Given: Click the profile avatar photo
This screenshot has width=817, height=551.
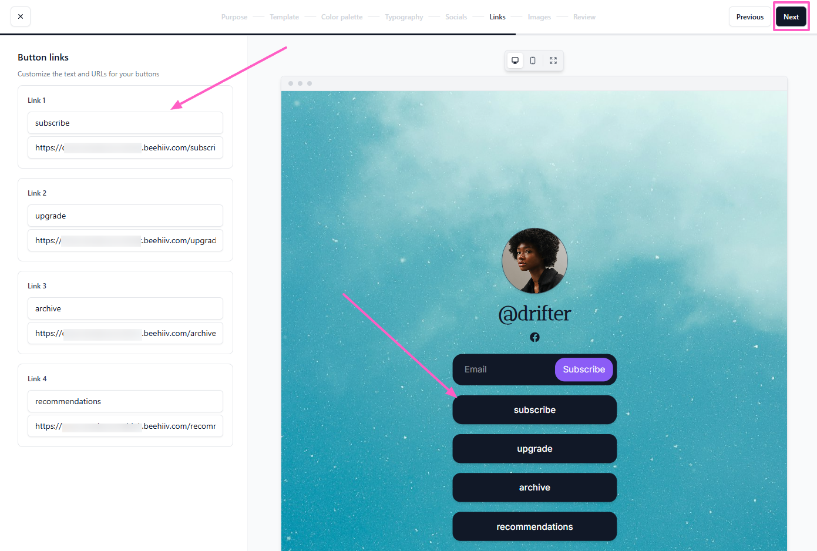Looking at the screenshot, I should (x=534, y=261).
